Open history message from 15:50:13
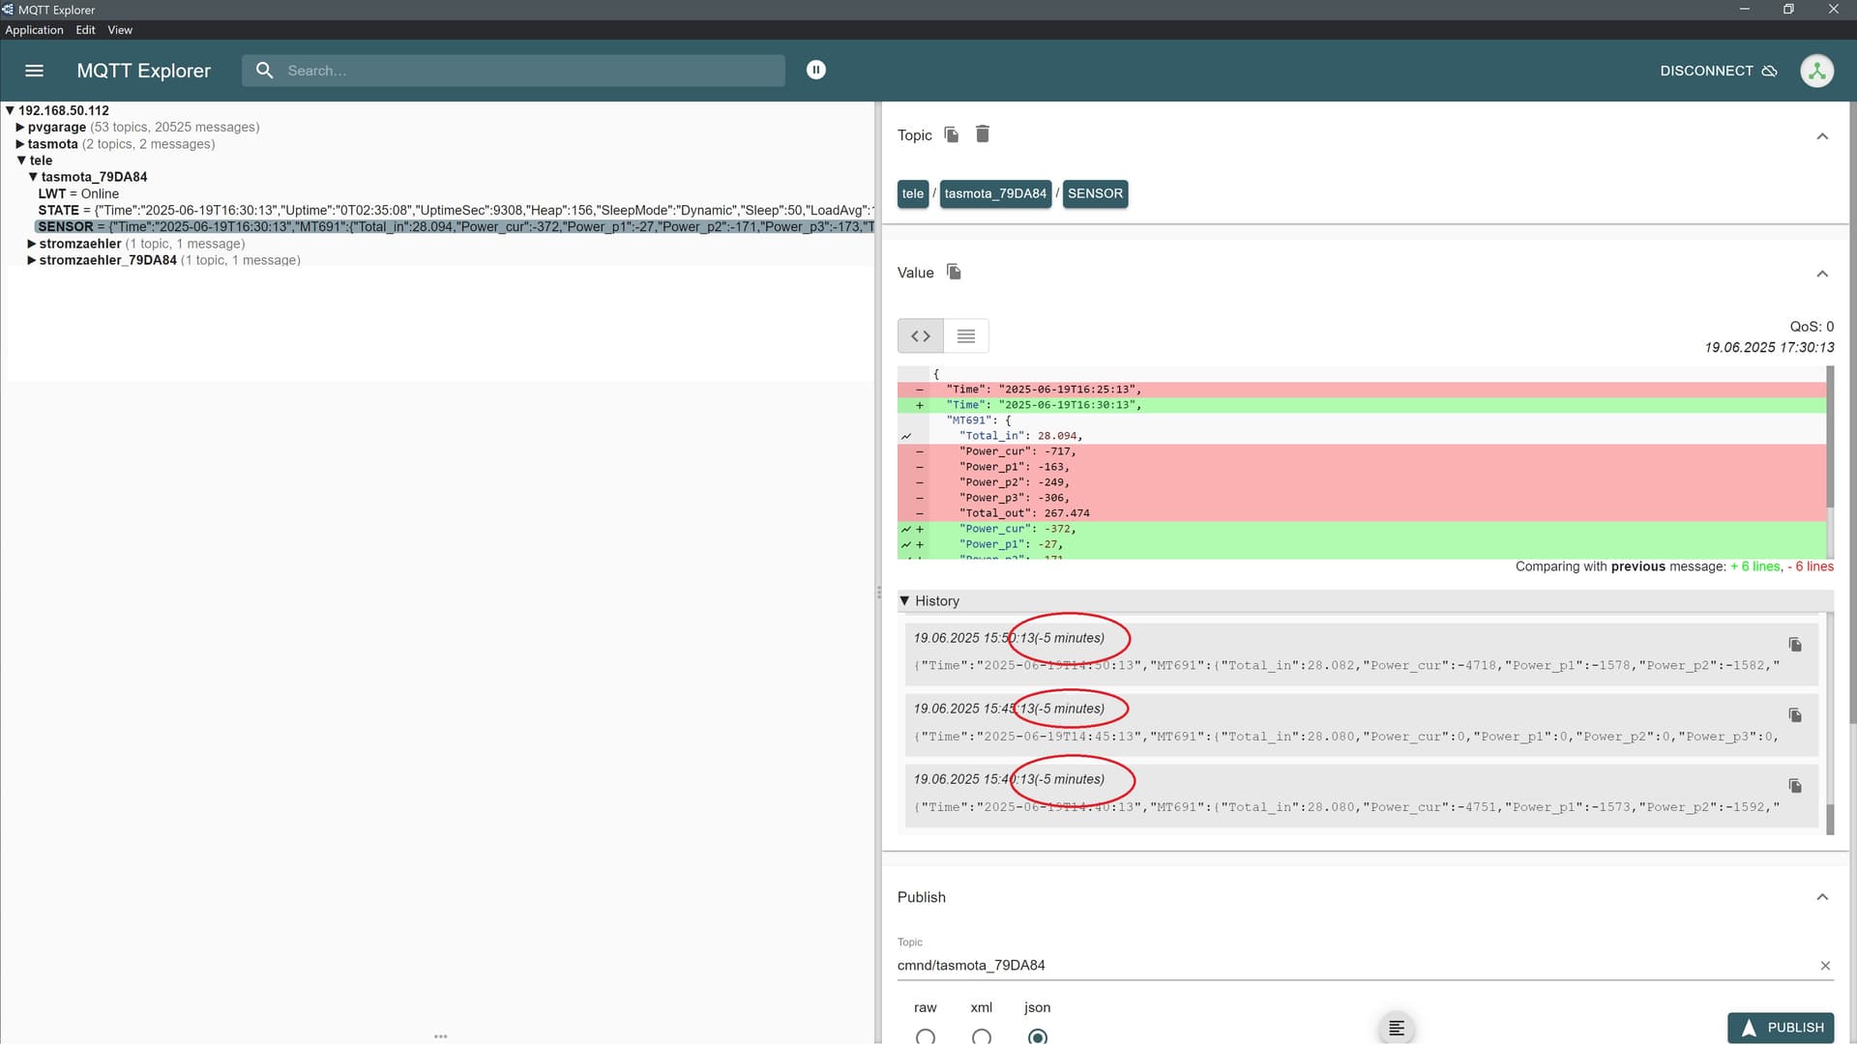Viewport: 1857px width, 1045px height. click(x=1361, y=653)
